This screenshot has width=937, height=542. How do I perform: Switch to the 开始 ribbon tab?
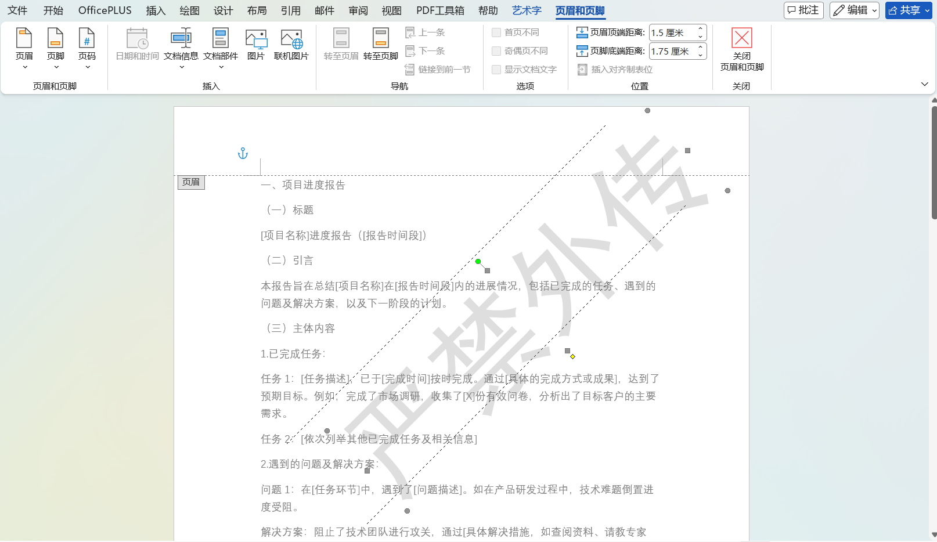pyautogui.click(x=53, y=10)
